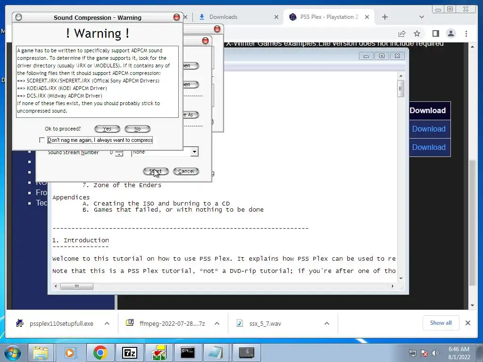Click "B. Games that failed" appendix line
483x362 pixels.
173,210
